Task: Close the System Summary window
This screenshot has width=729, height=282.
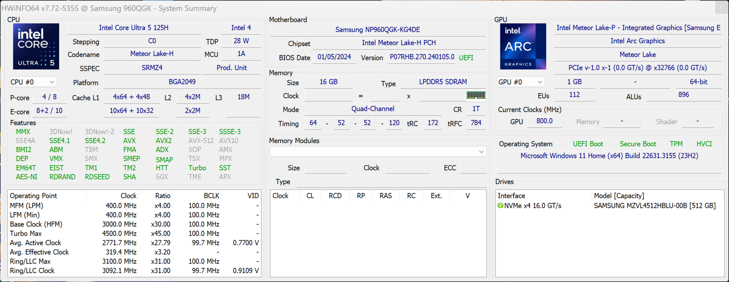Action: [x=722, y=7]
